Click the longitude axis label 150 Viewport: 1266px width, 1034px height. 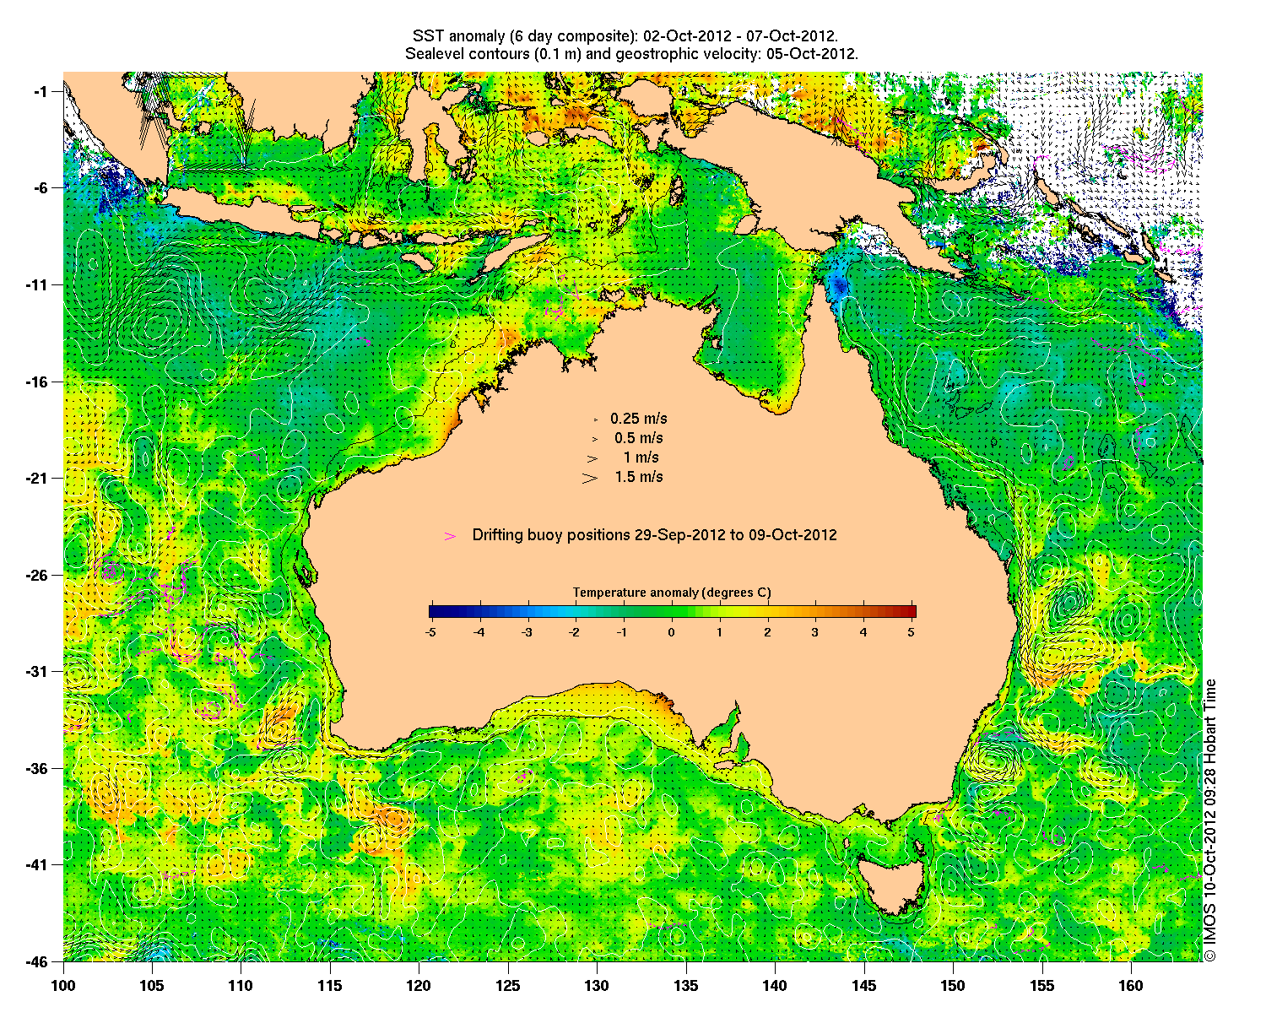point(953,985)
